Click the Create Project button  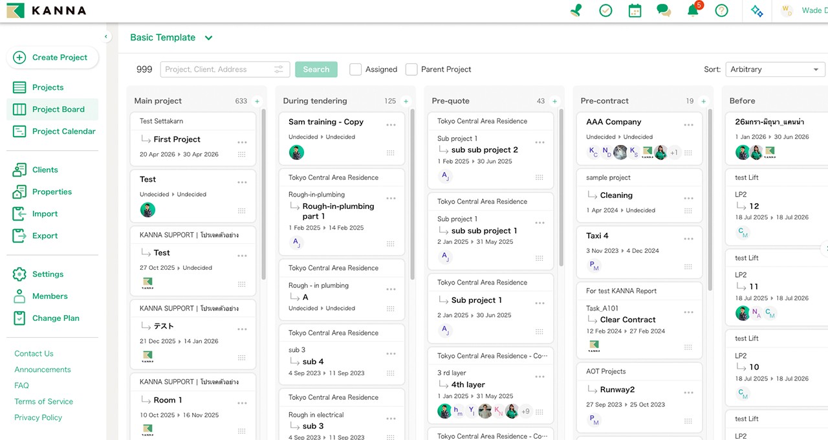52,58
